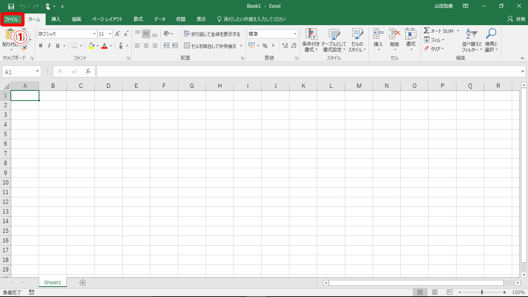Open 条件付き書式 conditional formatting
The width and height of the screenshot is (528, 297).
tap(311, 40)
